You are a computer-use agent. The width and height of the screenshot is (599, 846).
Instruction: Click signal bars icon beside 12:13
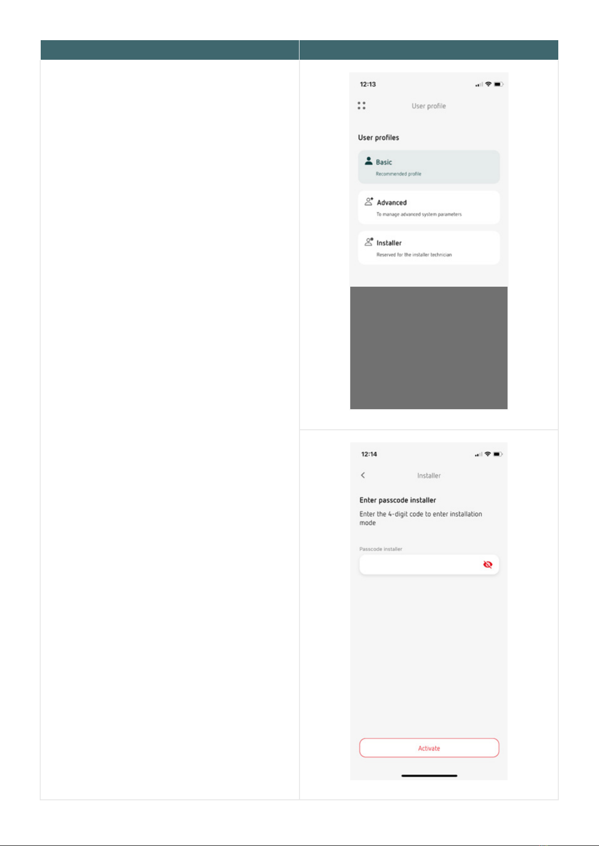(479, 84)
